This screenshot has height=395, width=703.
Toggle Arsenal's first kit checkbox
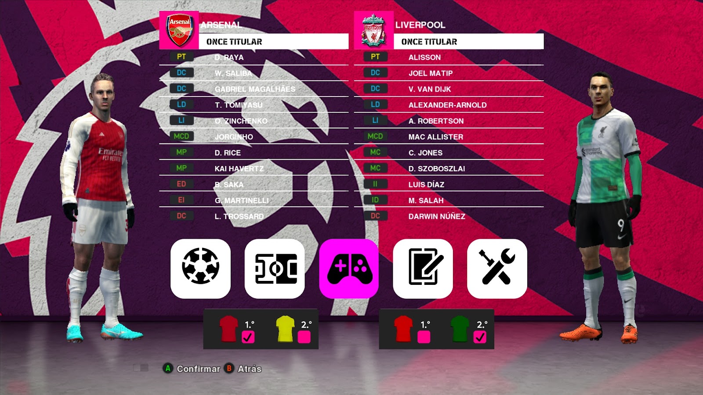point(248,337)
